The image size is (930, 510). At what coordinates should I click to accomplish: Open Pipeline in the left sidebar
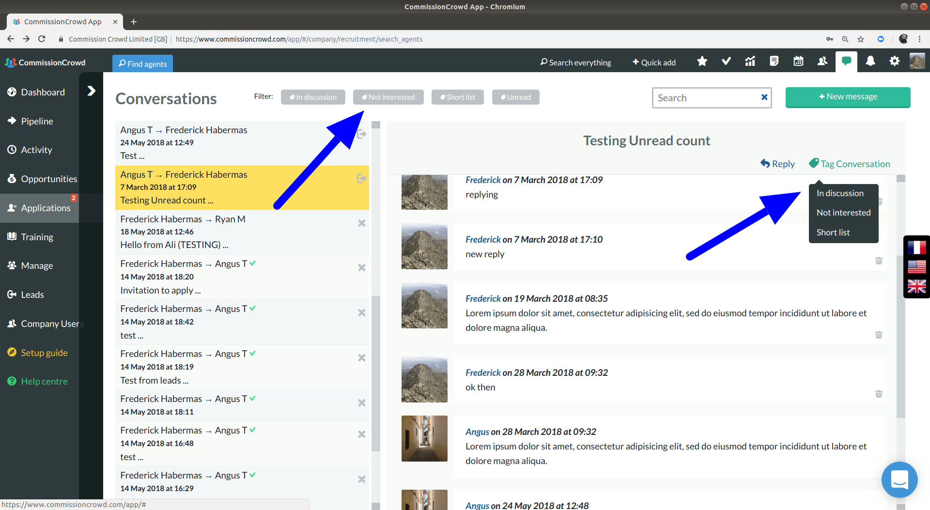tap(37, 121)
